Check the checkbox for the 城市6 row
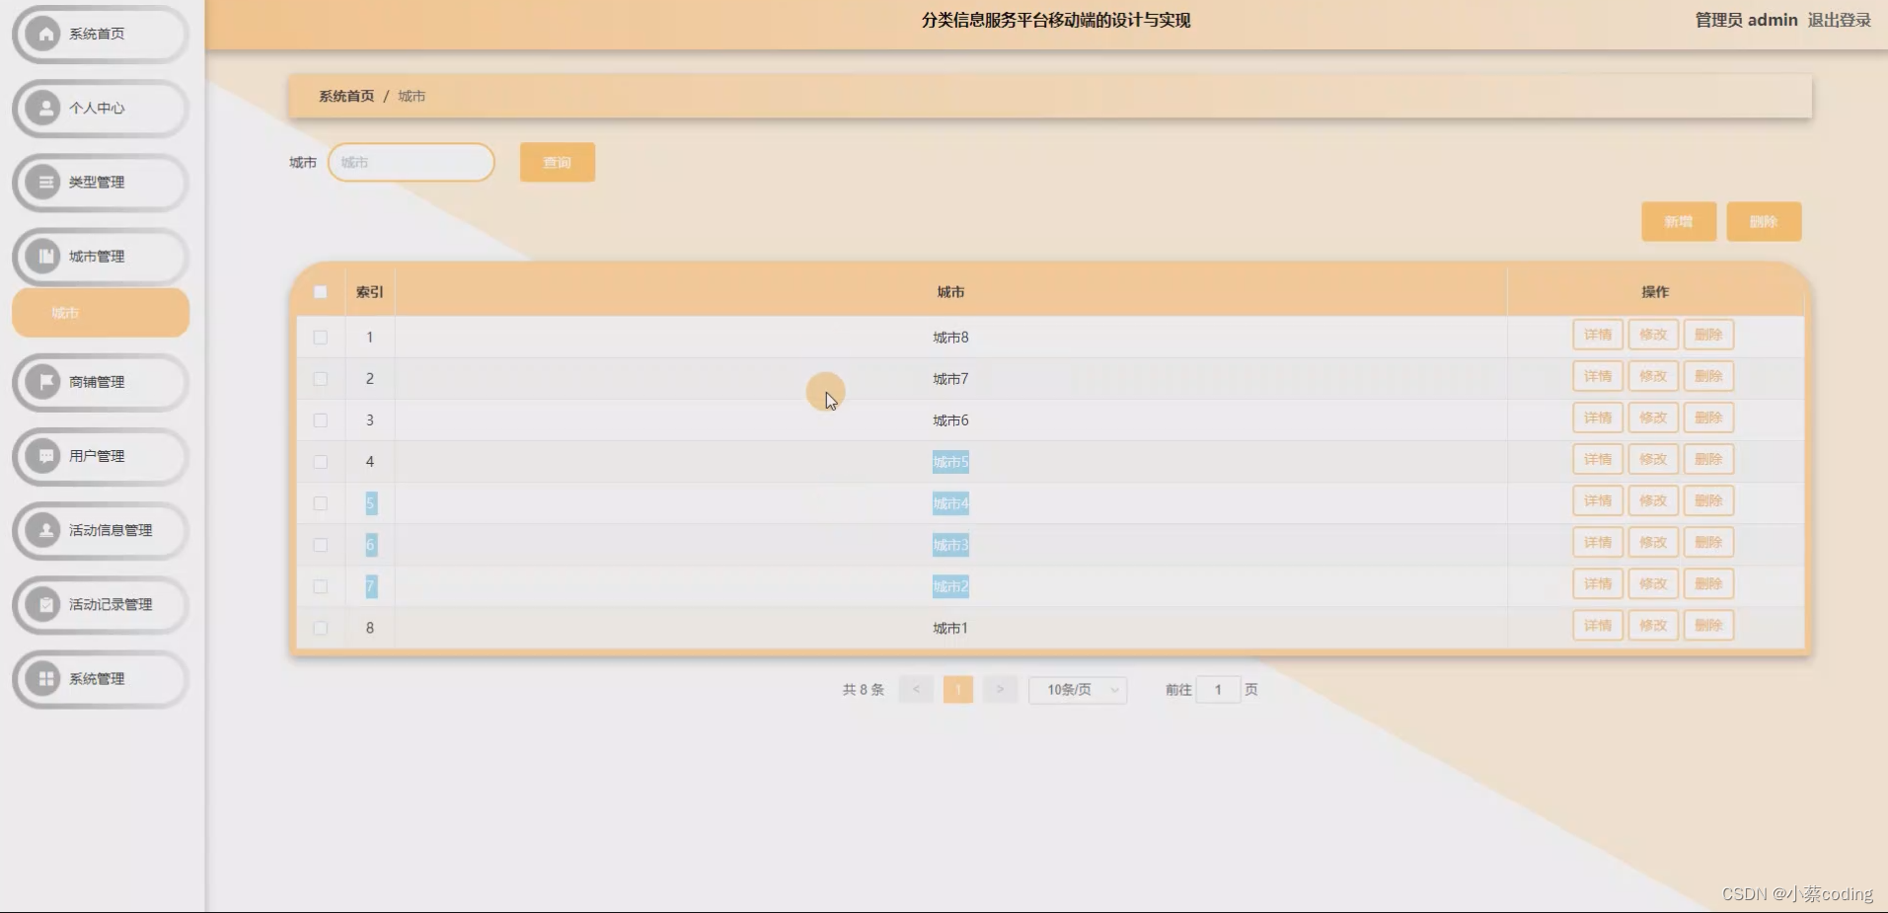This screenshot has height=913, width=1888. [x=320, y=419]
